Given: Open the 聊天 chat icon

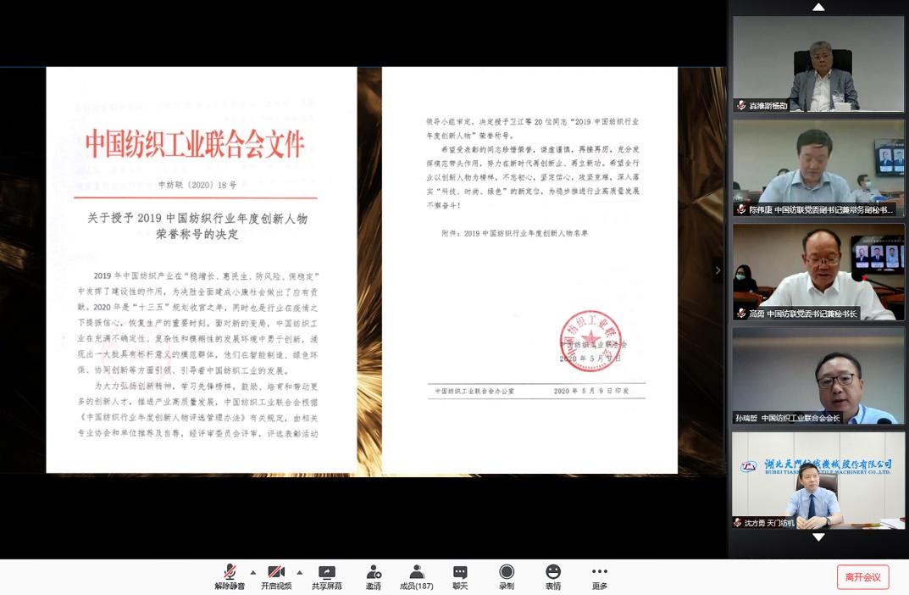Looking at the screenshot, I should tap(460, 576).
